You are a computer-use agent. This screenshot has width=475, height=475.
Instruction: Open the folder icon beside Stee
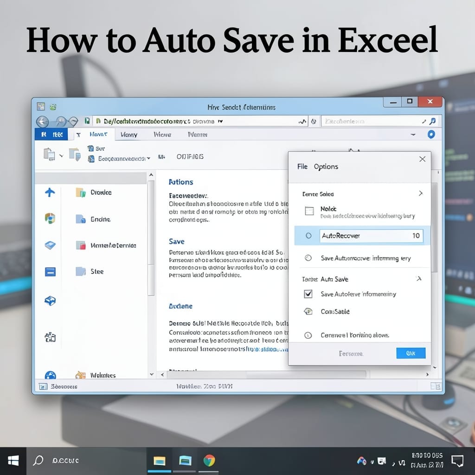point(81,271)
